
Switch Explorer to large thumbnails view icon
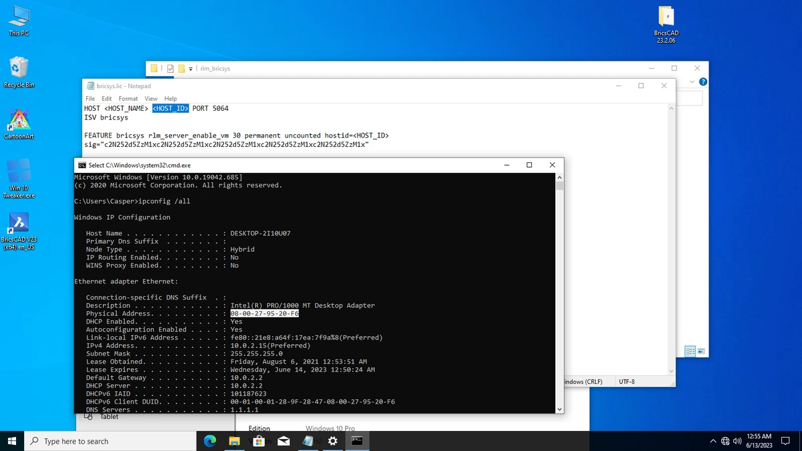(x=701, y=351)
